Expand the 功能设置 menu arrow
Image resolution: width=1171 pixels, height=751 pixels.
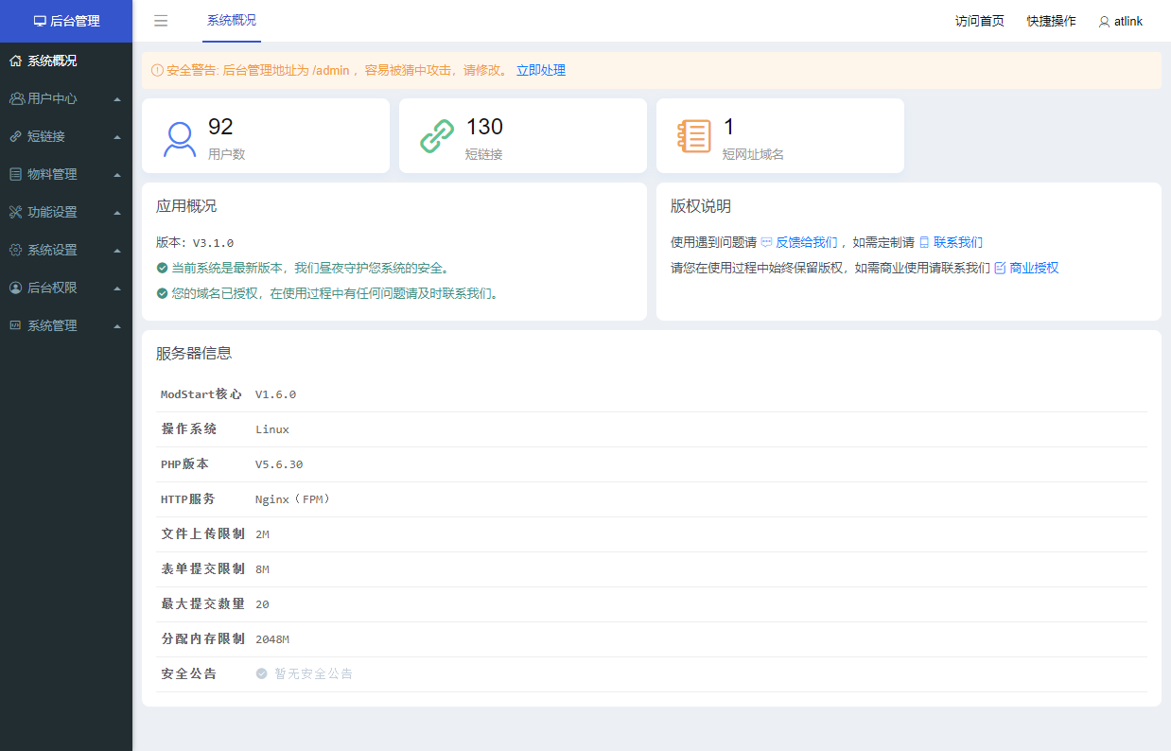[x=117, y=213]
